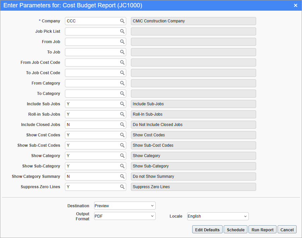Viewport: 302px width, 238px height.
Task: Open the Roll-in Sub-Jobs lookup
Action: click(123, 114)
